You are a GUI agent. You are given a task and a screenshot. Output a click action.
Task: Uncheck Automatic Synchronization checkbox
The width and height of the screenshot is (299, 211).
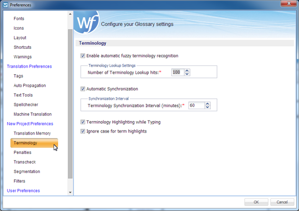83,89
